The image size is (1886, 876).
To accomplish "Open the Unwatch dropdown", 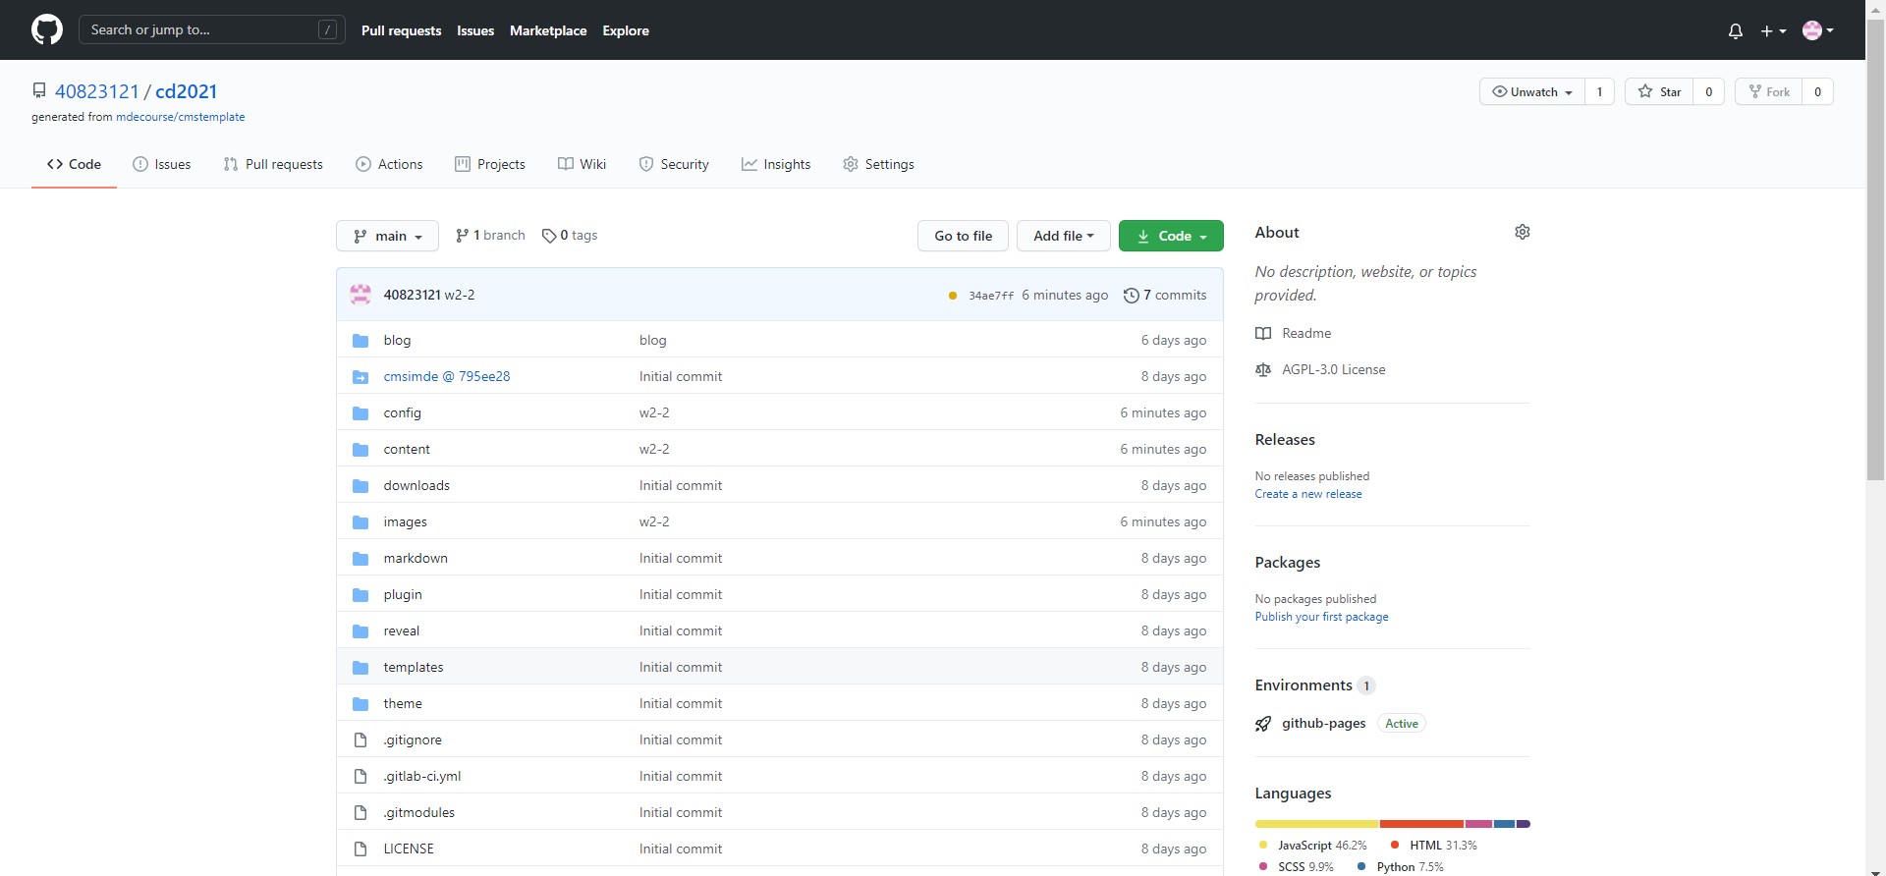I will (1532, 91).
